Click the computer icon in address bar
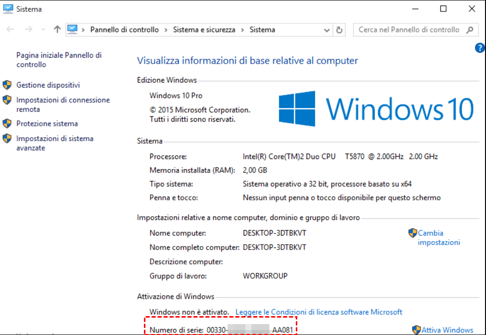 click(73, 30)
